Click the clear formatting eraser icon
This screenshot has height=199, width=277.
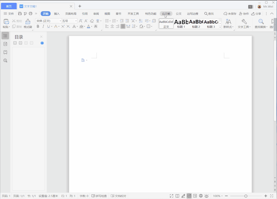pyautogui.click(x=92, y=21)
